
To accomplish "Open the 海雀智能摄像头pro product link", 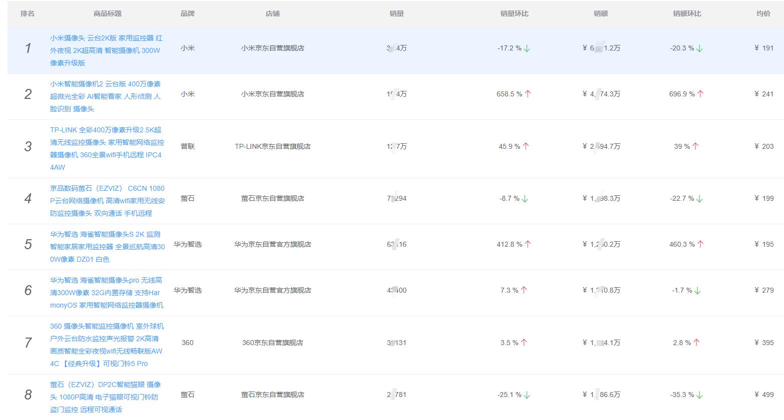I will click(107, 293).
